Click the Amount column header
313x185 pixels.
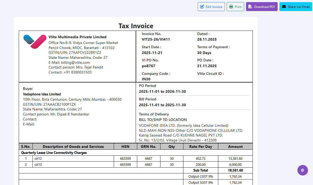click(235, 147)
